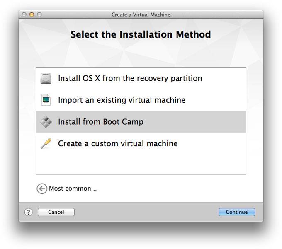Close the Create a Virtual Machine window
Image resolution: width=282 pixels, height=249 pixels.
pos(24,15)
